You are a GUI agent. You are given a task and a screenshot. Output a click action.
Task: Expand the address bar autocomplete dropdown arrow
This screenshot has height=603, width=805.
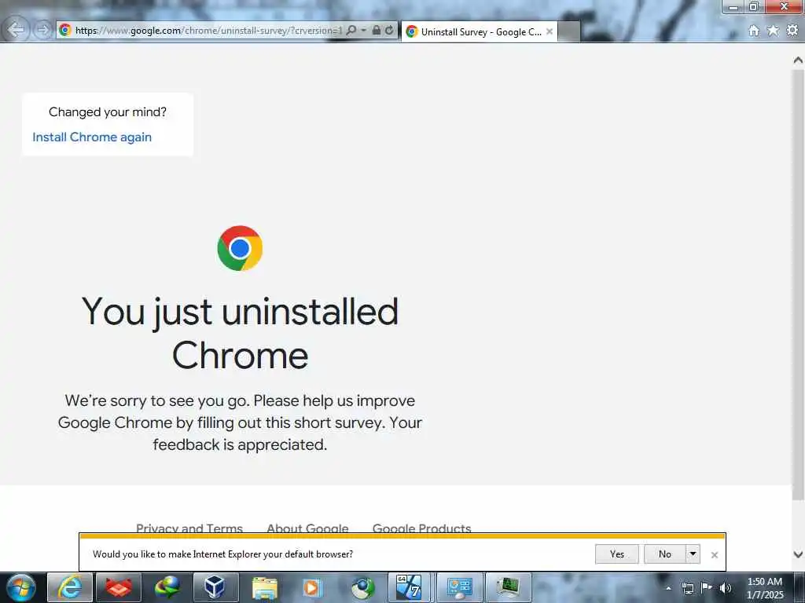[363, 31]
